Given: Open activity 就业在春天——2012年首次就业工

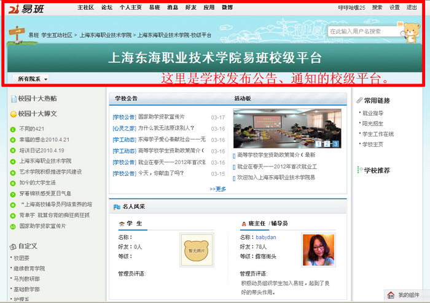Looking at the screenshot, I should coord(277,167).
